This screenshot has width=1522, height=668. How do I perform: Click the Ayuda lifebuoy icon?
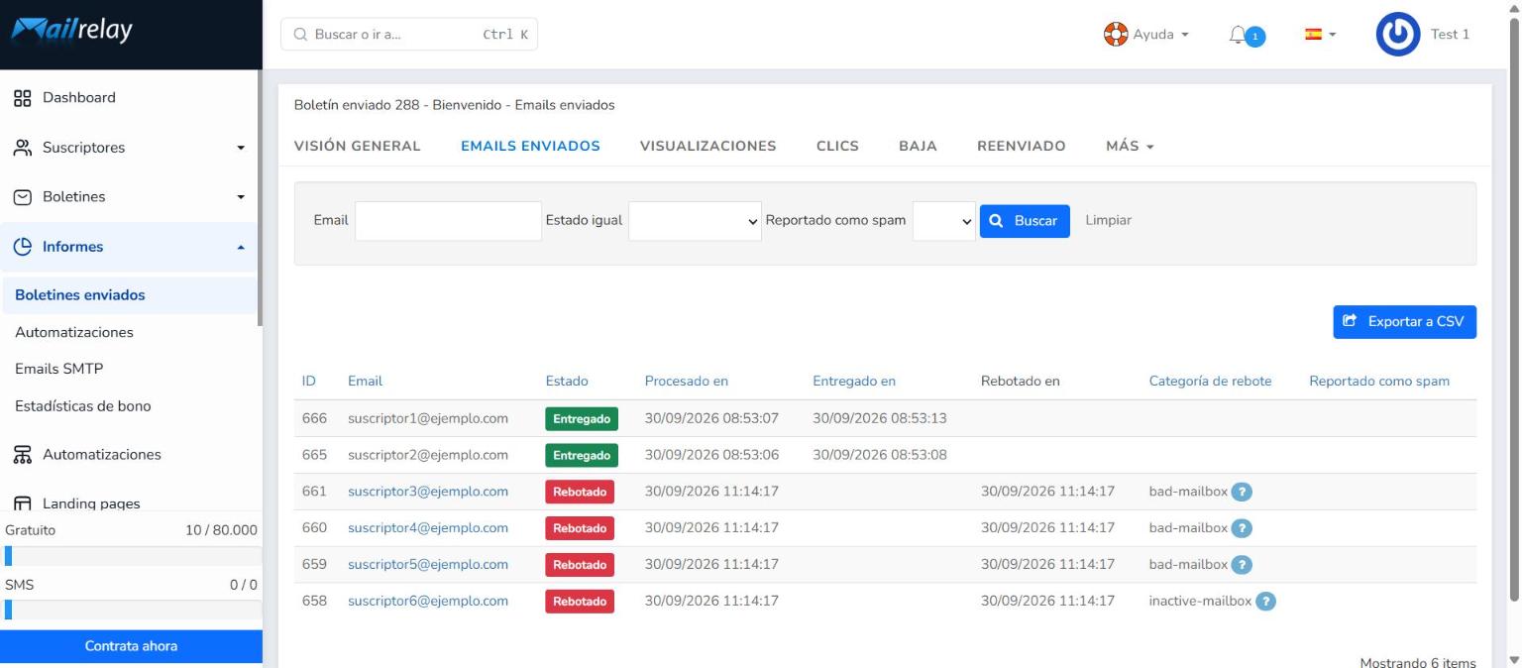[1115, 34]
